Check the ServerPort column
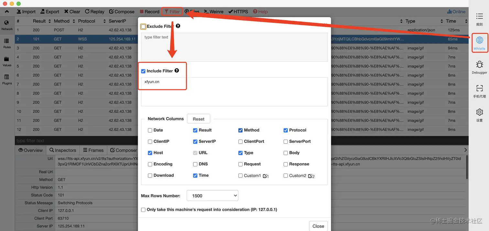489x231 pixels. click(286, 142)
